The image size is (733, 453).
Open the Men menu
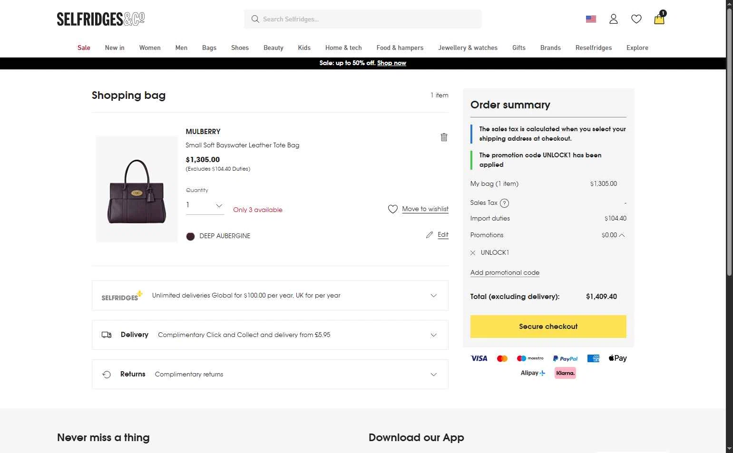tap(181, 48)
